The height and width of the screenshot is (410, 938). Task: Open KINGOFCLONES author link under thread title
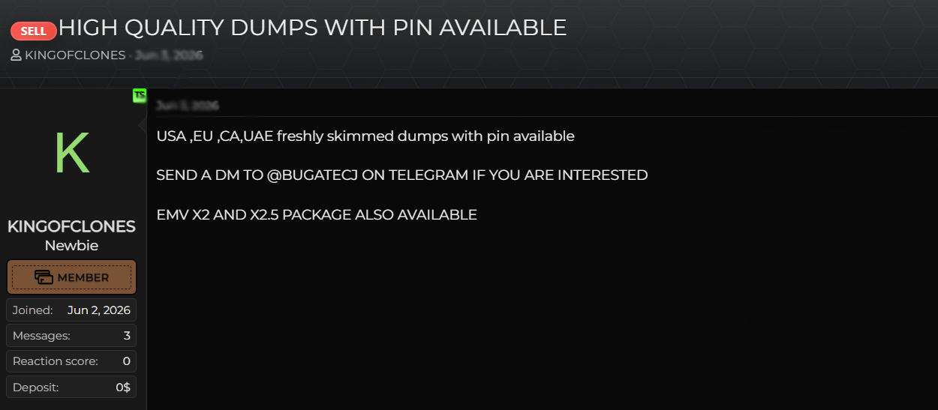pyautogui.click(x=75, y=55)
